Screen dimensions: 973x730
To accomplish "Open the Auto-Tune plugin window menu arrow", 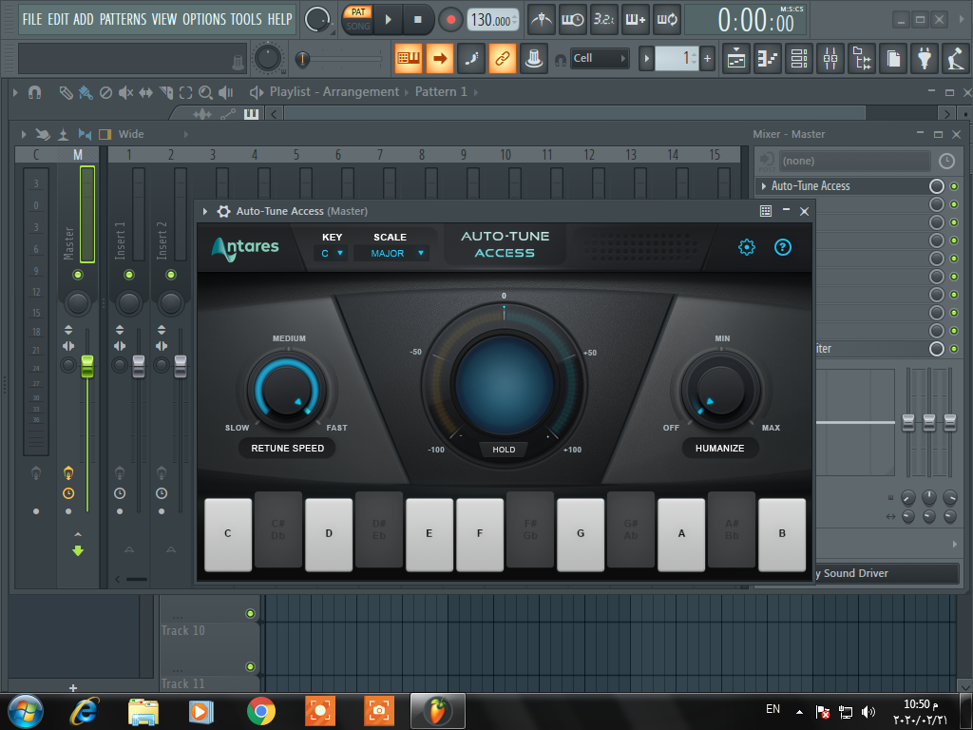I will pos(205,211).
